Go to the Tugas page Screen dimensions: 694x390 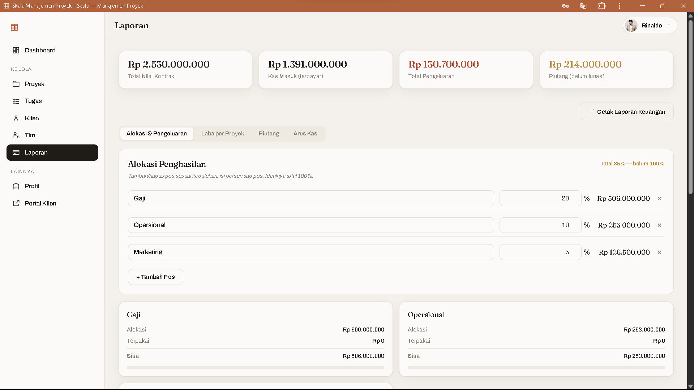[52, 101]
